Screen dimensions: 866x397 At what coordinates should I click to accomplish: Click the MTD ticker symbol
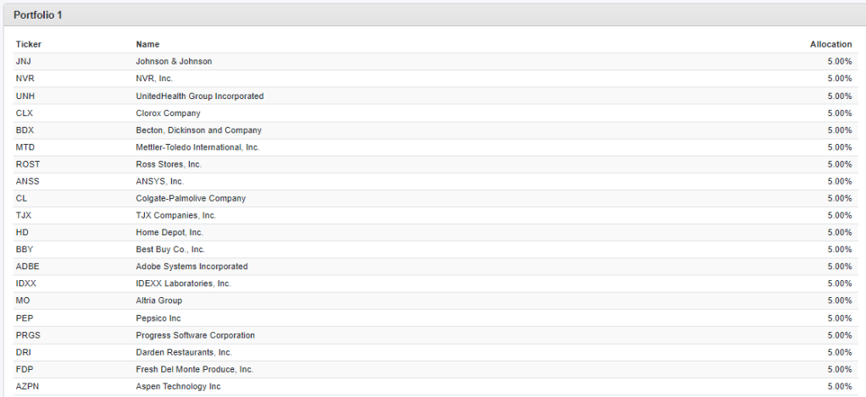click(x=25, y=147)
